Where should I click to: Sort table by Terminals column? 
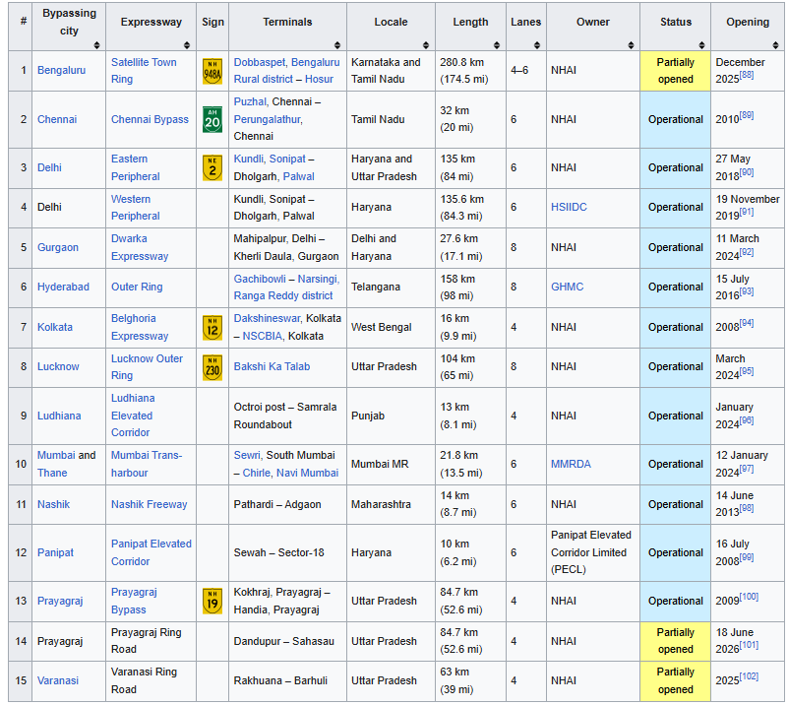coord(337,45)
